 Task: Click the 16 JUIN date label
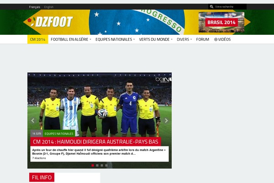[37, 134]
